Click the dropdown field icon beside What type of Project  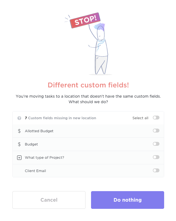(x=19, y=158)
